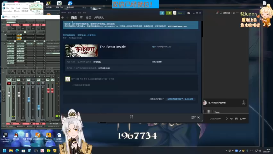Click the channel 3 blue volume fader
Viewport: 273px width, 154px height.
pyautogui.click(x=29, y=99)
